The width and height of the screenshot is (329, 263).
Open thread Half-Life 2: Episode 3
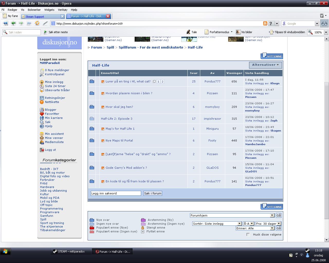click(x=117, y=119)
